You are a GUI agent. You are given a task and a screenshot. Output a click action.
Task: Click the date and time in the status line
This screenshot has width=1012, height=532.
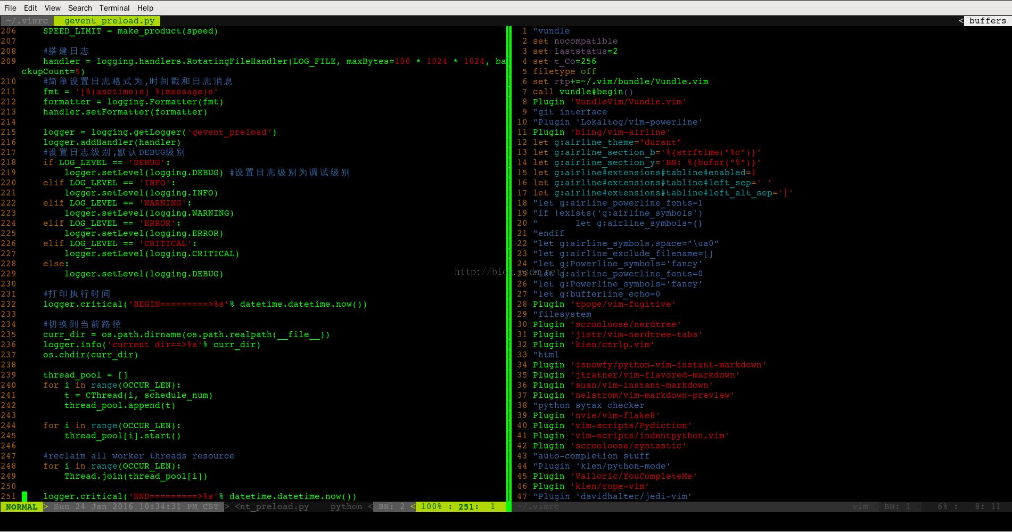[136, 506]
